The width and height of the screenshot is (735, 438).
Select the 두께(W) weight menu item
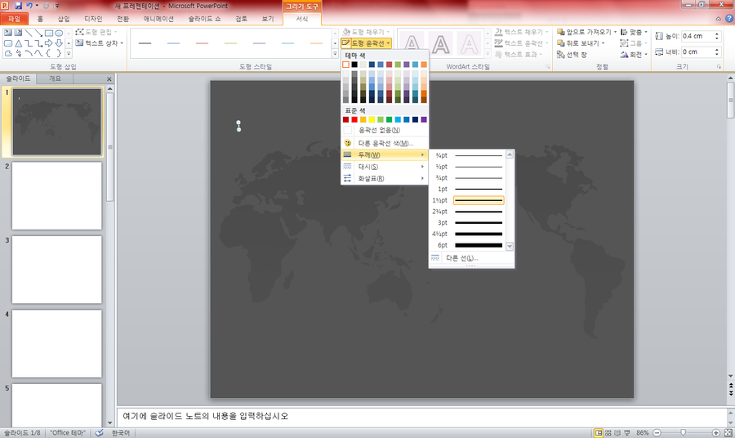[385, 154]
